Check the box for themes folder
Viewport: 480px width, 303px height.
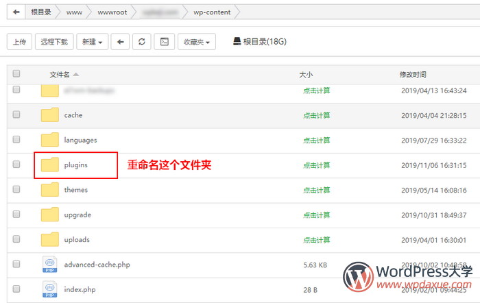16,189
